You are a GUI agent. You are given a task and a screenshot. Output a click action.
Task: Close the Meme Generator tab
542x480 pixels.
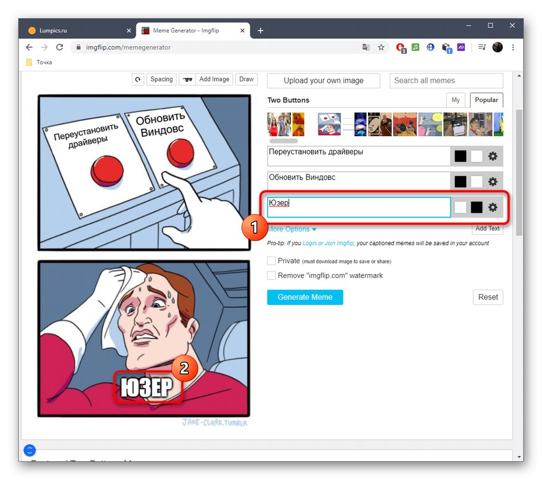tap(242, 31)
